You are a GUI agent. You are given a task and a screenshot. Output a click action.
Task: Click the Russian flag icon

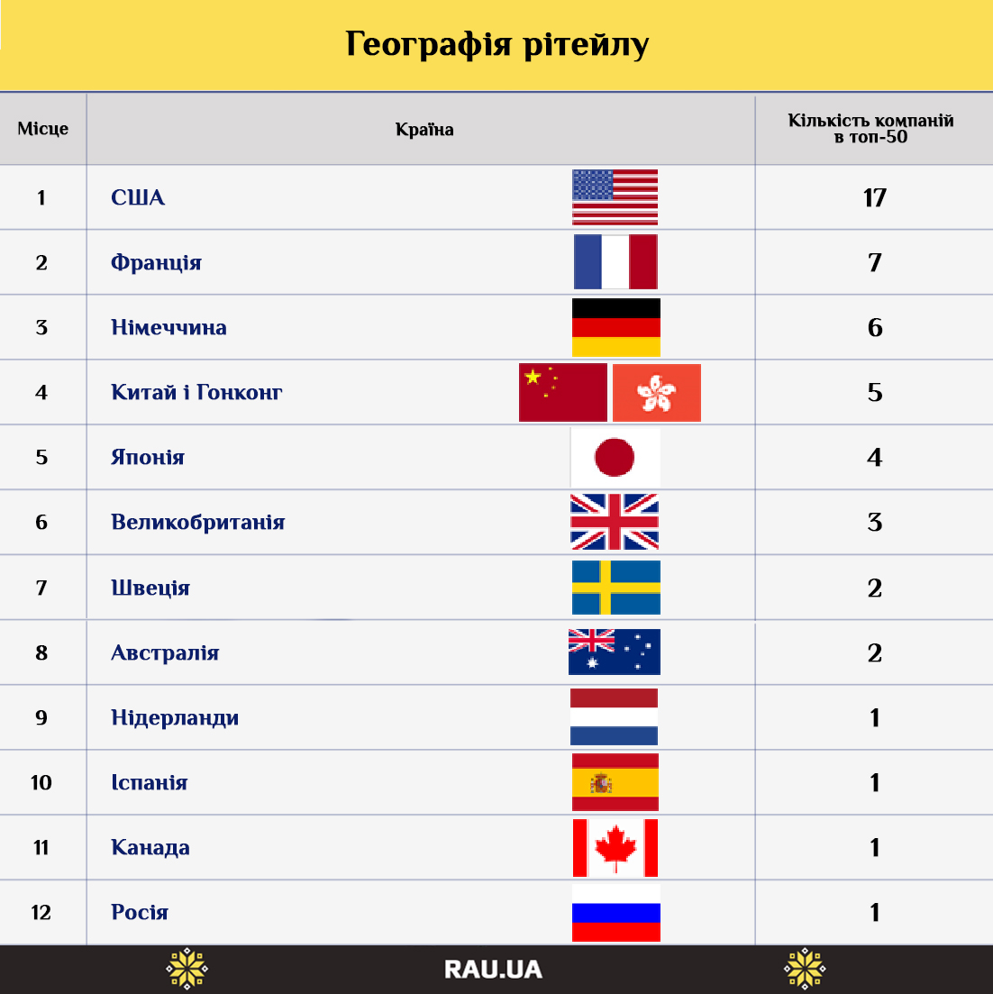[615, 912]
